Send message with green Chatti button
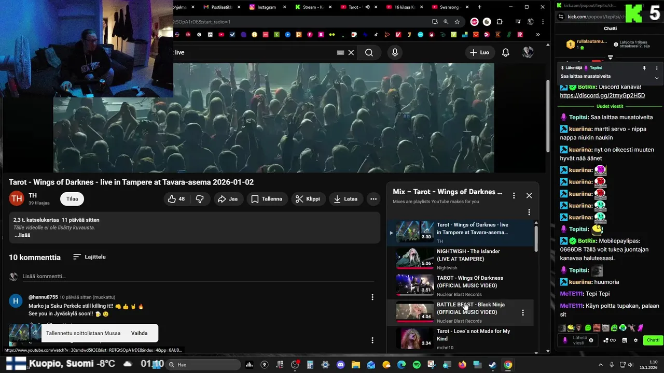The image size is (664, 373). click(x=653, y=340)
